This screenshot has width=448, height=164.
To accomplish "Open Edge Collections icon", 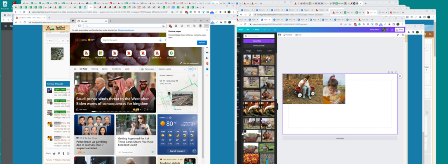I will [x=194, y=26].
